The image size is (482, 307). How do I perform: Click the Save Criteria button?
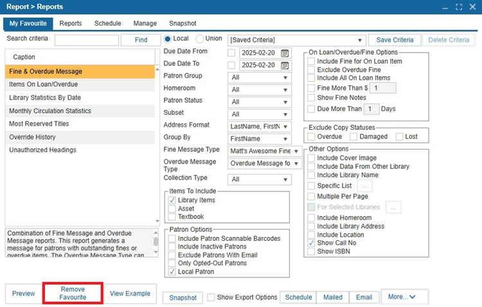(x=395, y=40)
